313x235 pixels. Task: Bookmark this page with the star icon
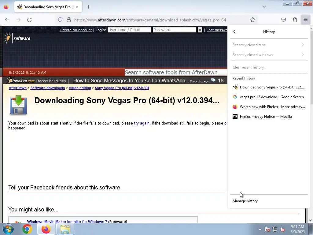253,20
